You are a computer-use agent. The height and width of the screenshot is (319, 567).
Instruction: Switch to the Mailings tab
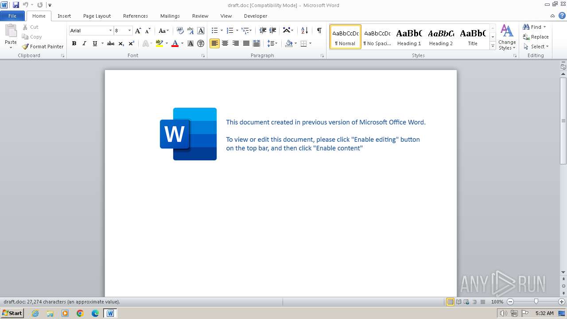click(x=170, y=16)
